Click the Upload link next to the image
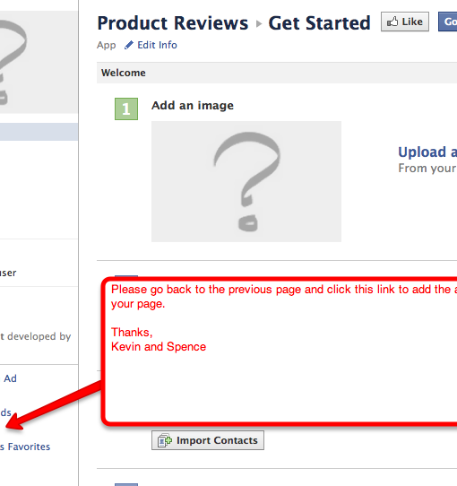Screen dimensions: 457x486 427,152
